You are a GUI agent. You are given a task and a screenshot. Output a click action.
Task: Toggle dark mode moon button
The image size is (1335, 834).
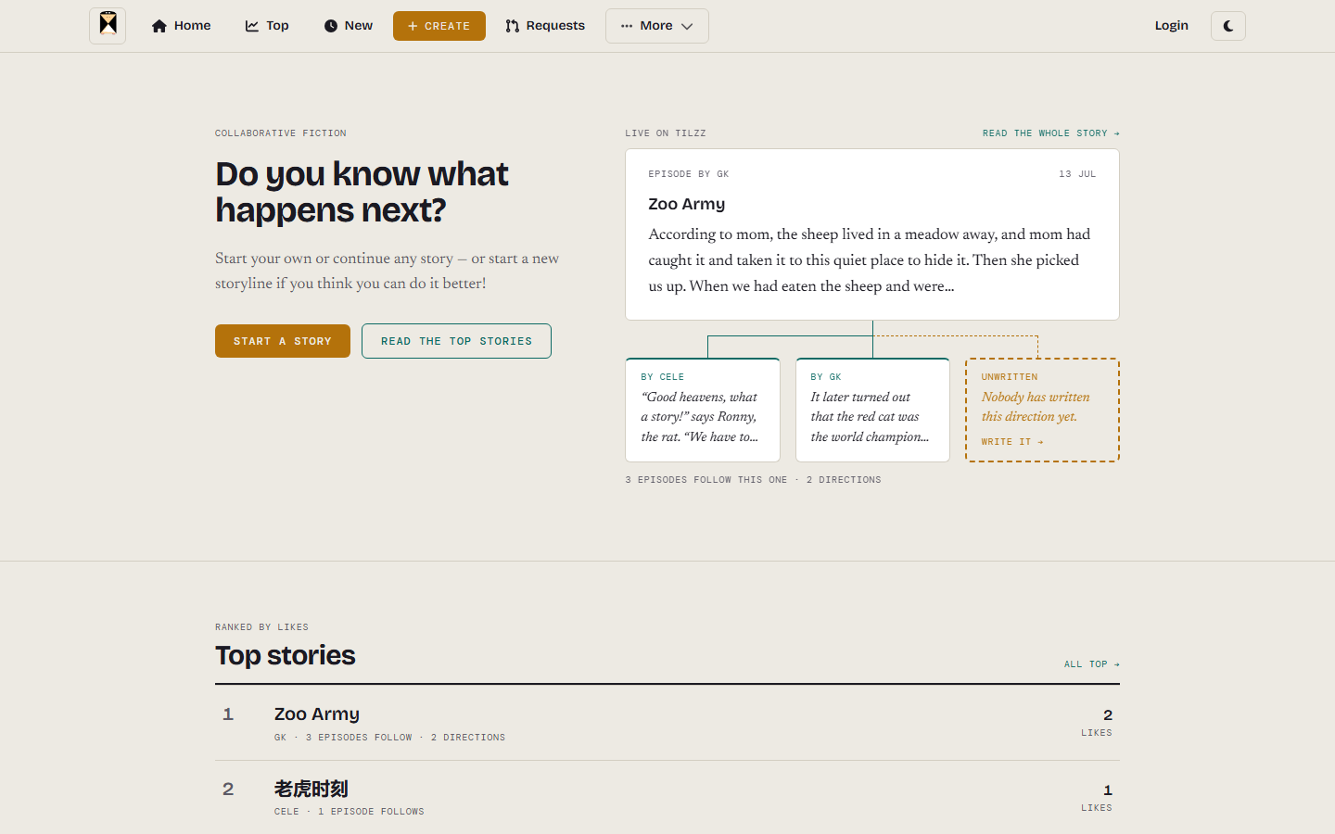point(1227,26)
